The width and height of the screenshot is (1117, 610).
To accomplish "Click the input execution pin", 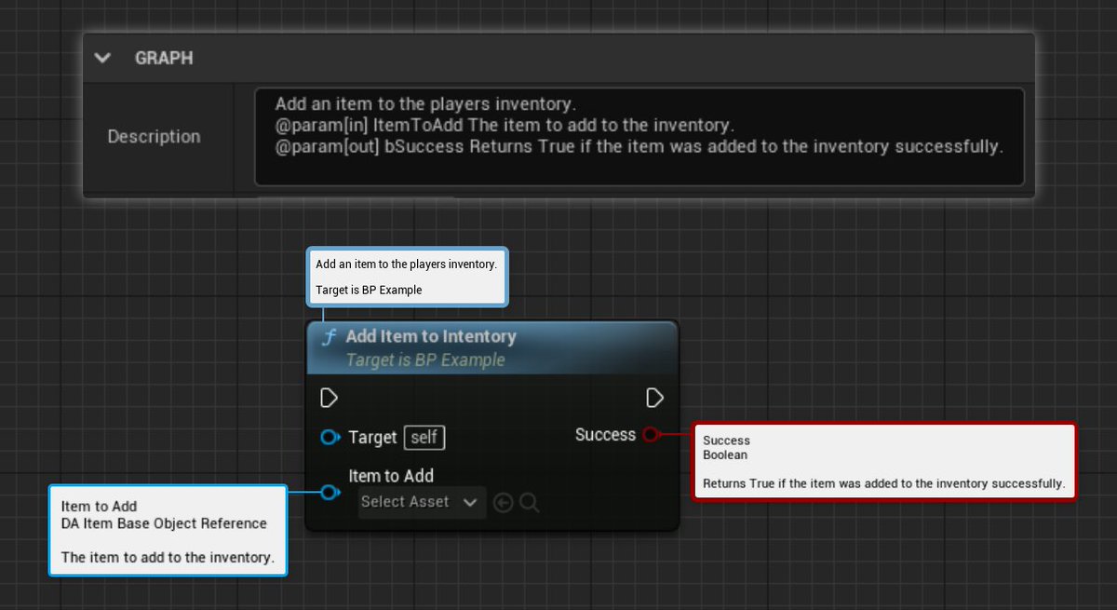I will (x=329, y=399).
